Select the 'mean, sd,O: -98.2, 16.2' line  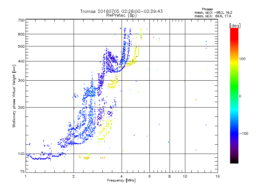coord(213,12)
